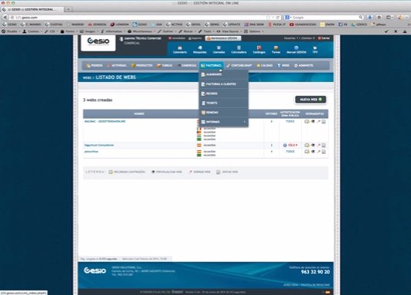Open the Images dropdown in developer toolbar
This screenshot has width=411, height=295.
click(x=89, y=31)
